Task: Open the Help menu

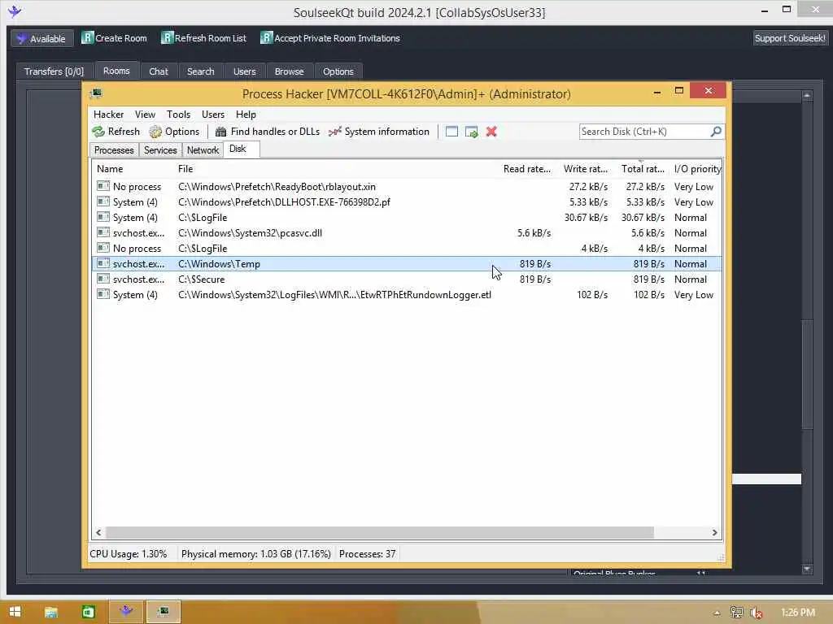Action: coord(246,114)
